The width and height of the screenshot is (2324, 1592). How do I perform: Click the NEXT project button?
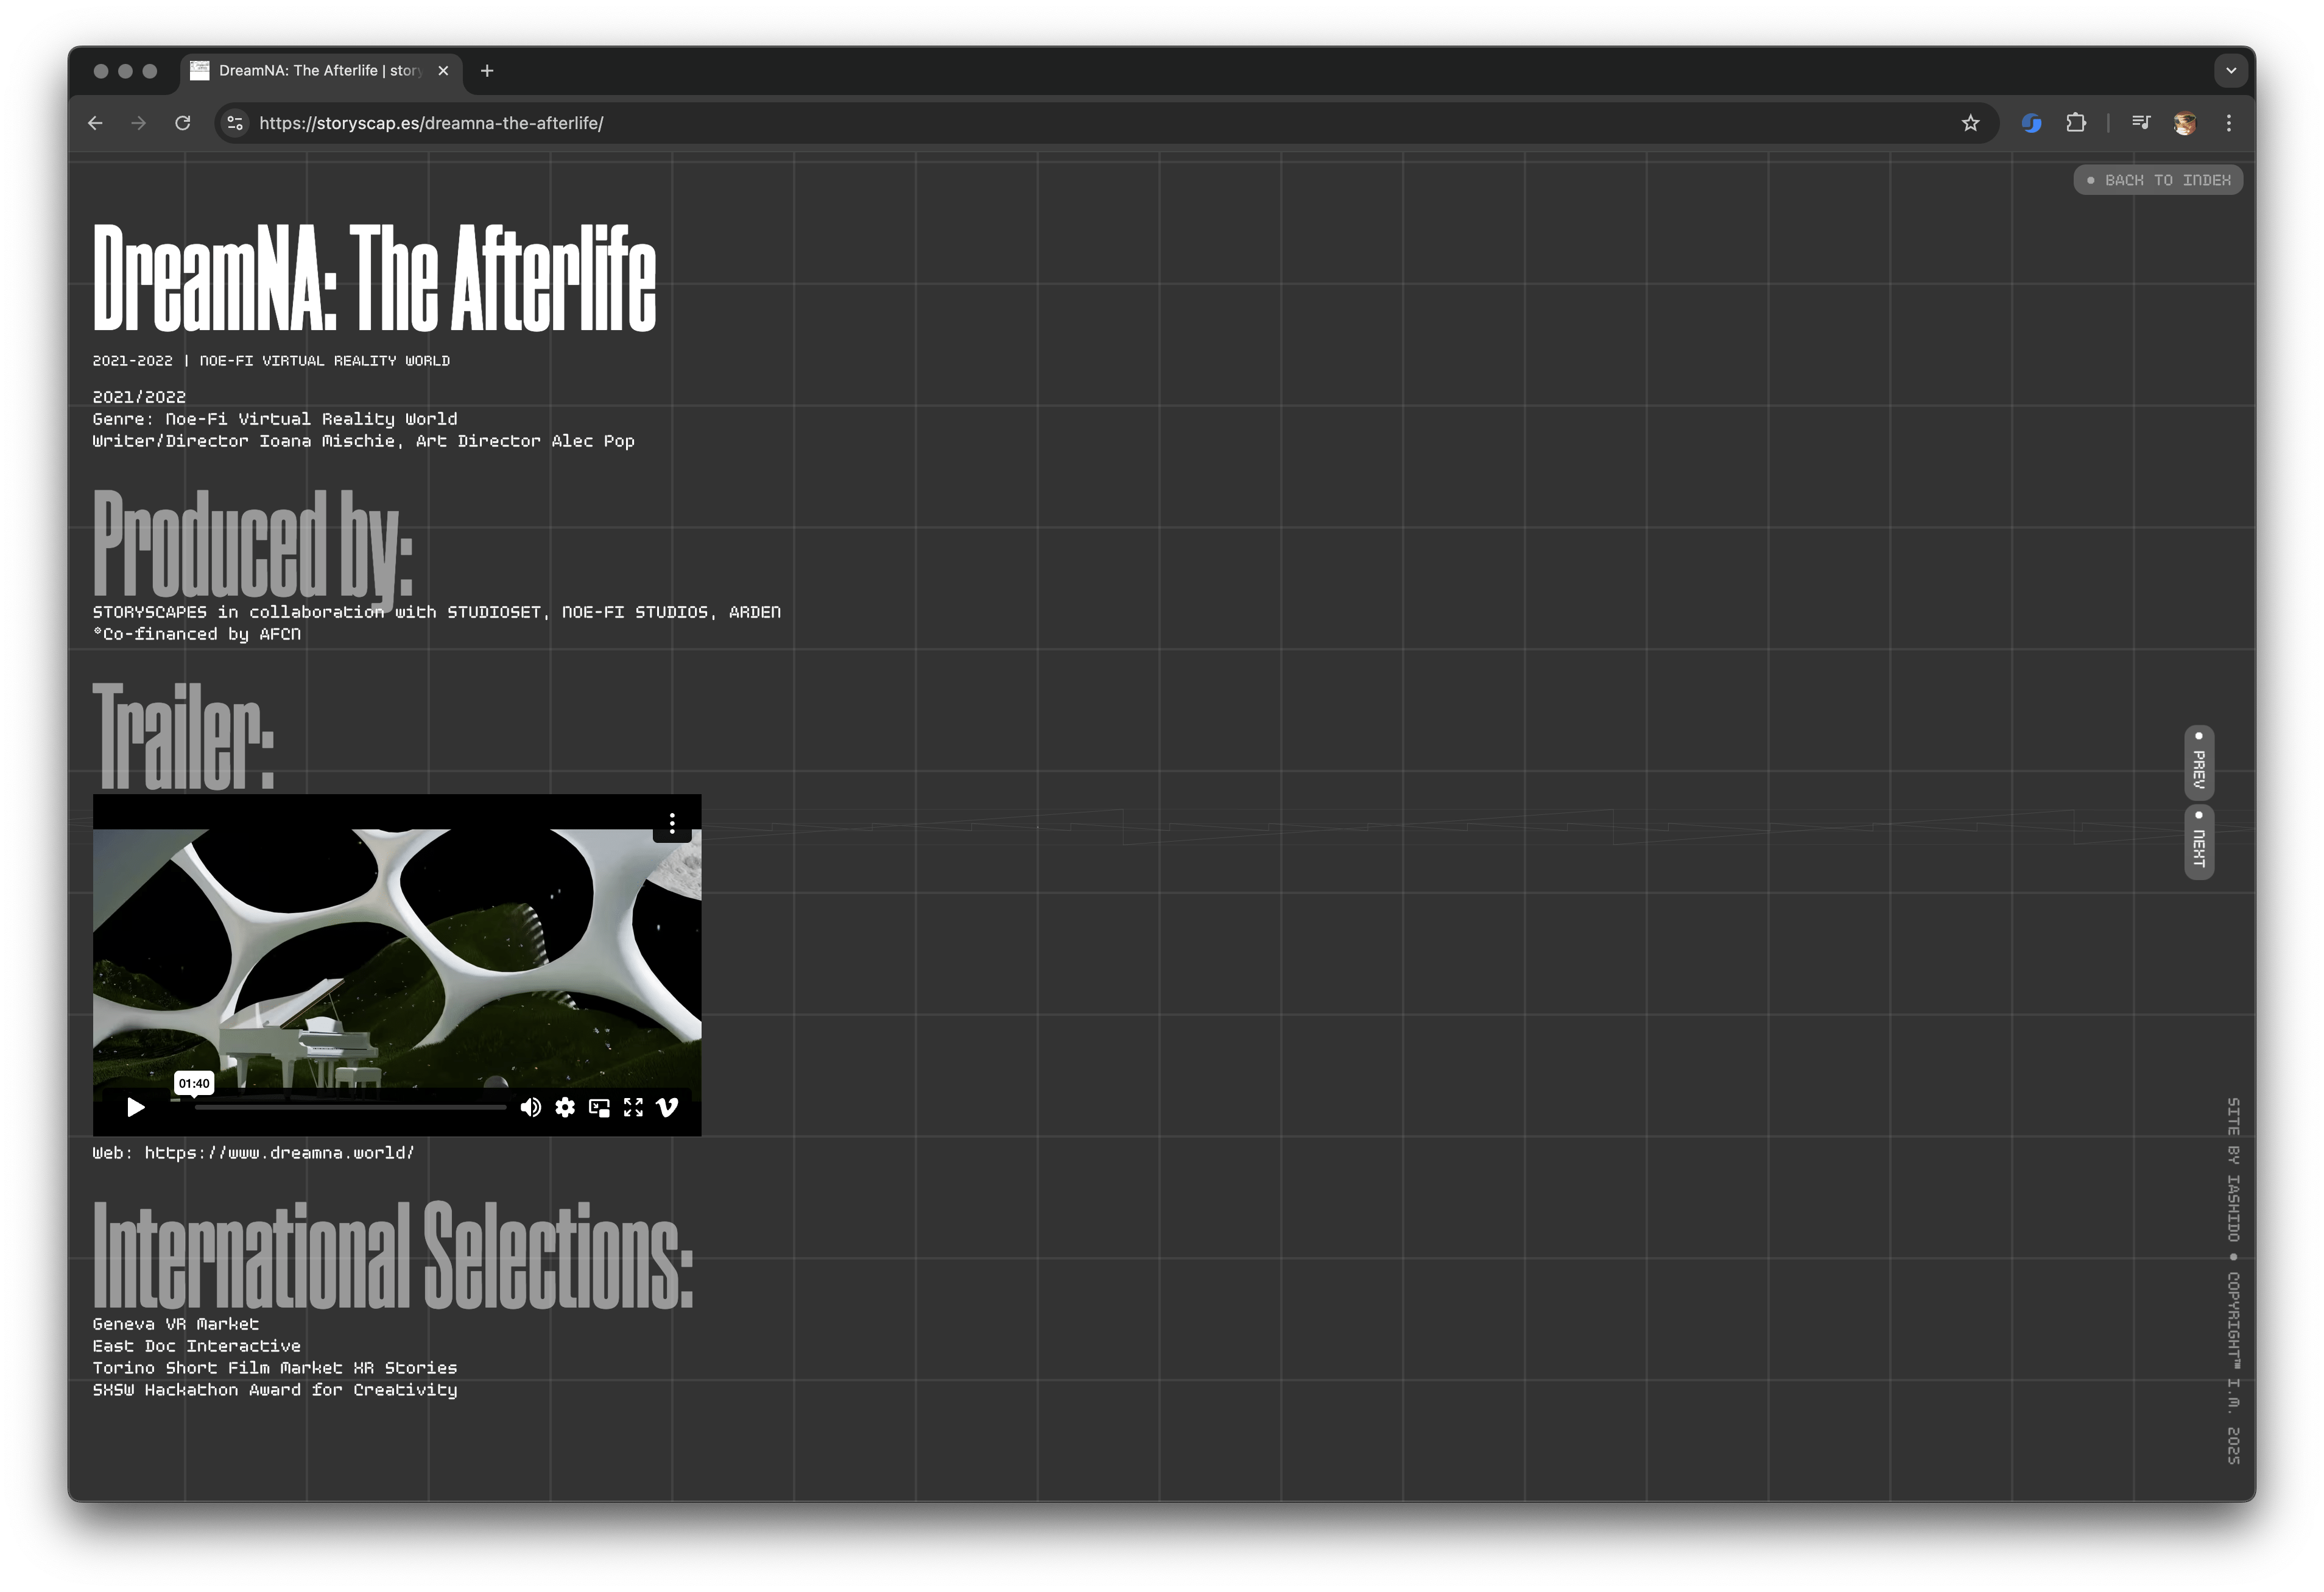[2199, 842]
